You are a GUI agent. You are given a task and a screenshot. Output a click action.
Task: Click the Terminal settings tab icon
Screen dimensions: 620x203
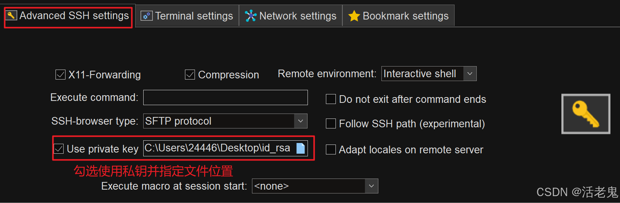[146, 16]
